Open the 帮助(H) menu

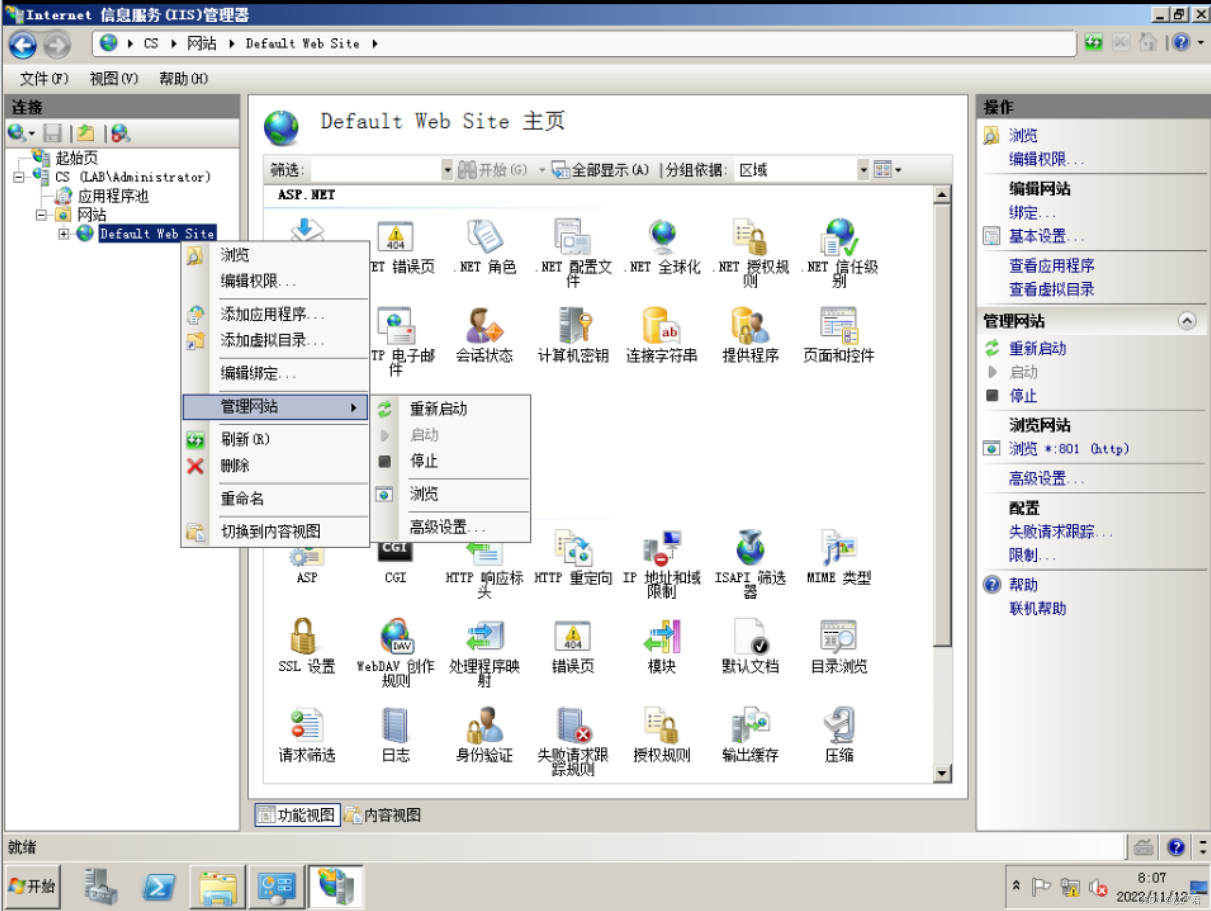coord(183,79)
